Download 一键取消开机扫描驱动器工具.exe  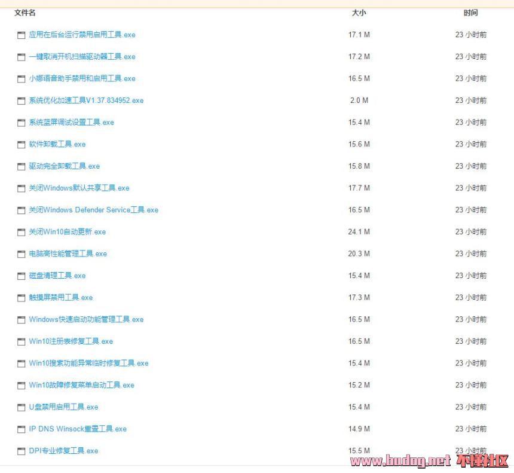82,57
